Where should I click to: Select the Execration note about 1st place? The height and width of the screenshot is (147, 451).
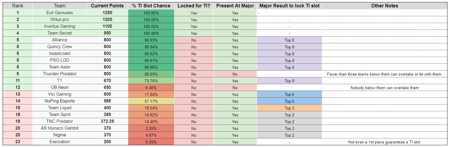click(385, 142)
